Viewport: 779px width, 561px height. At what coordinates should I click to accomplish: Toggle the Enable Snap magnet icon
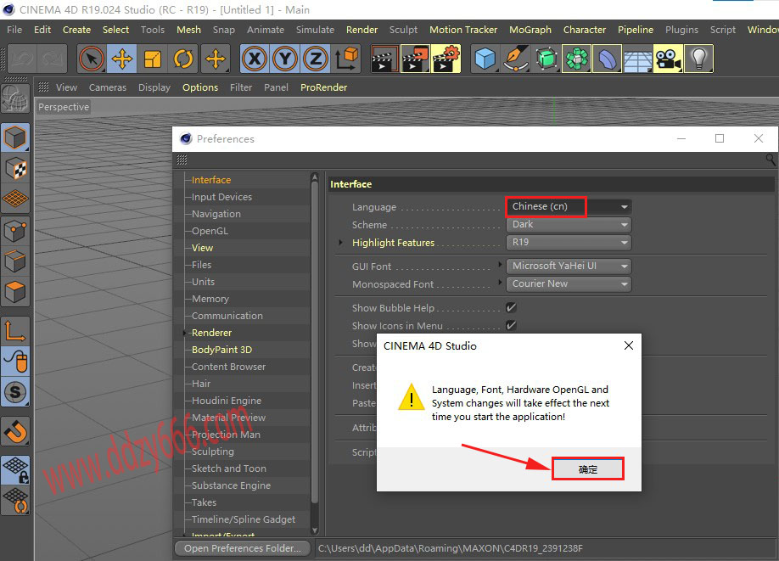tap(15, 431)
